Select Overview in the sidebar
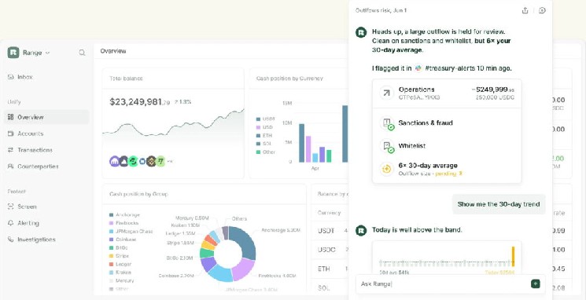 point(46,117)
